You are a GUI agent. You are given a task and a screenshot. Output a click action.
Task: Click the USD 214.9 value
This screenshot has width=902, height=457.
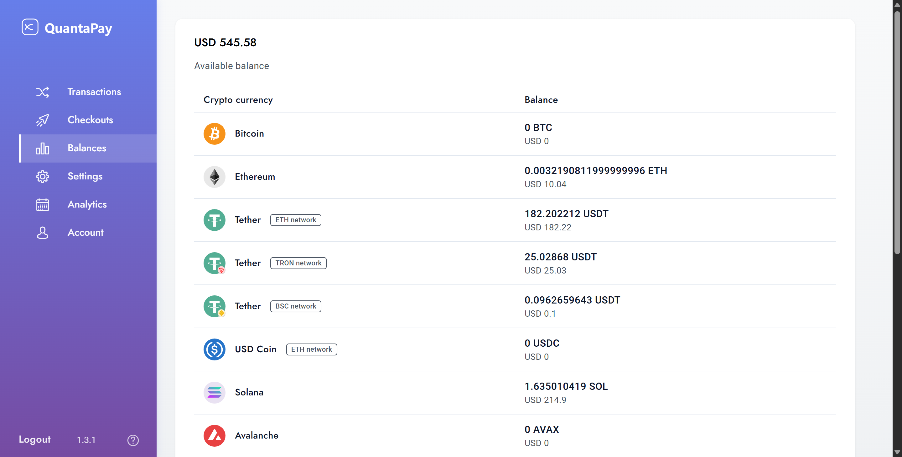545,400
